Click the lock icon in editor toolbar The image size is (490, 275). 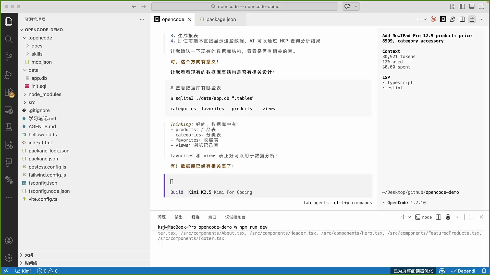(x=472, y=19)
